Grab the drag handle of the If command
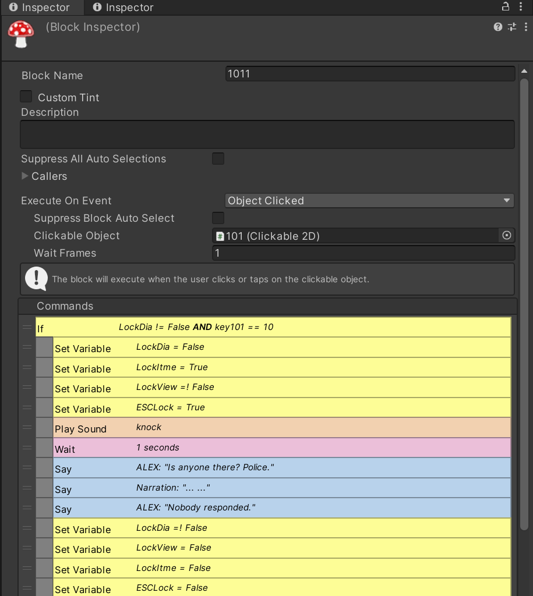The image size is (533, 596). tap(27, 327)
